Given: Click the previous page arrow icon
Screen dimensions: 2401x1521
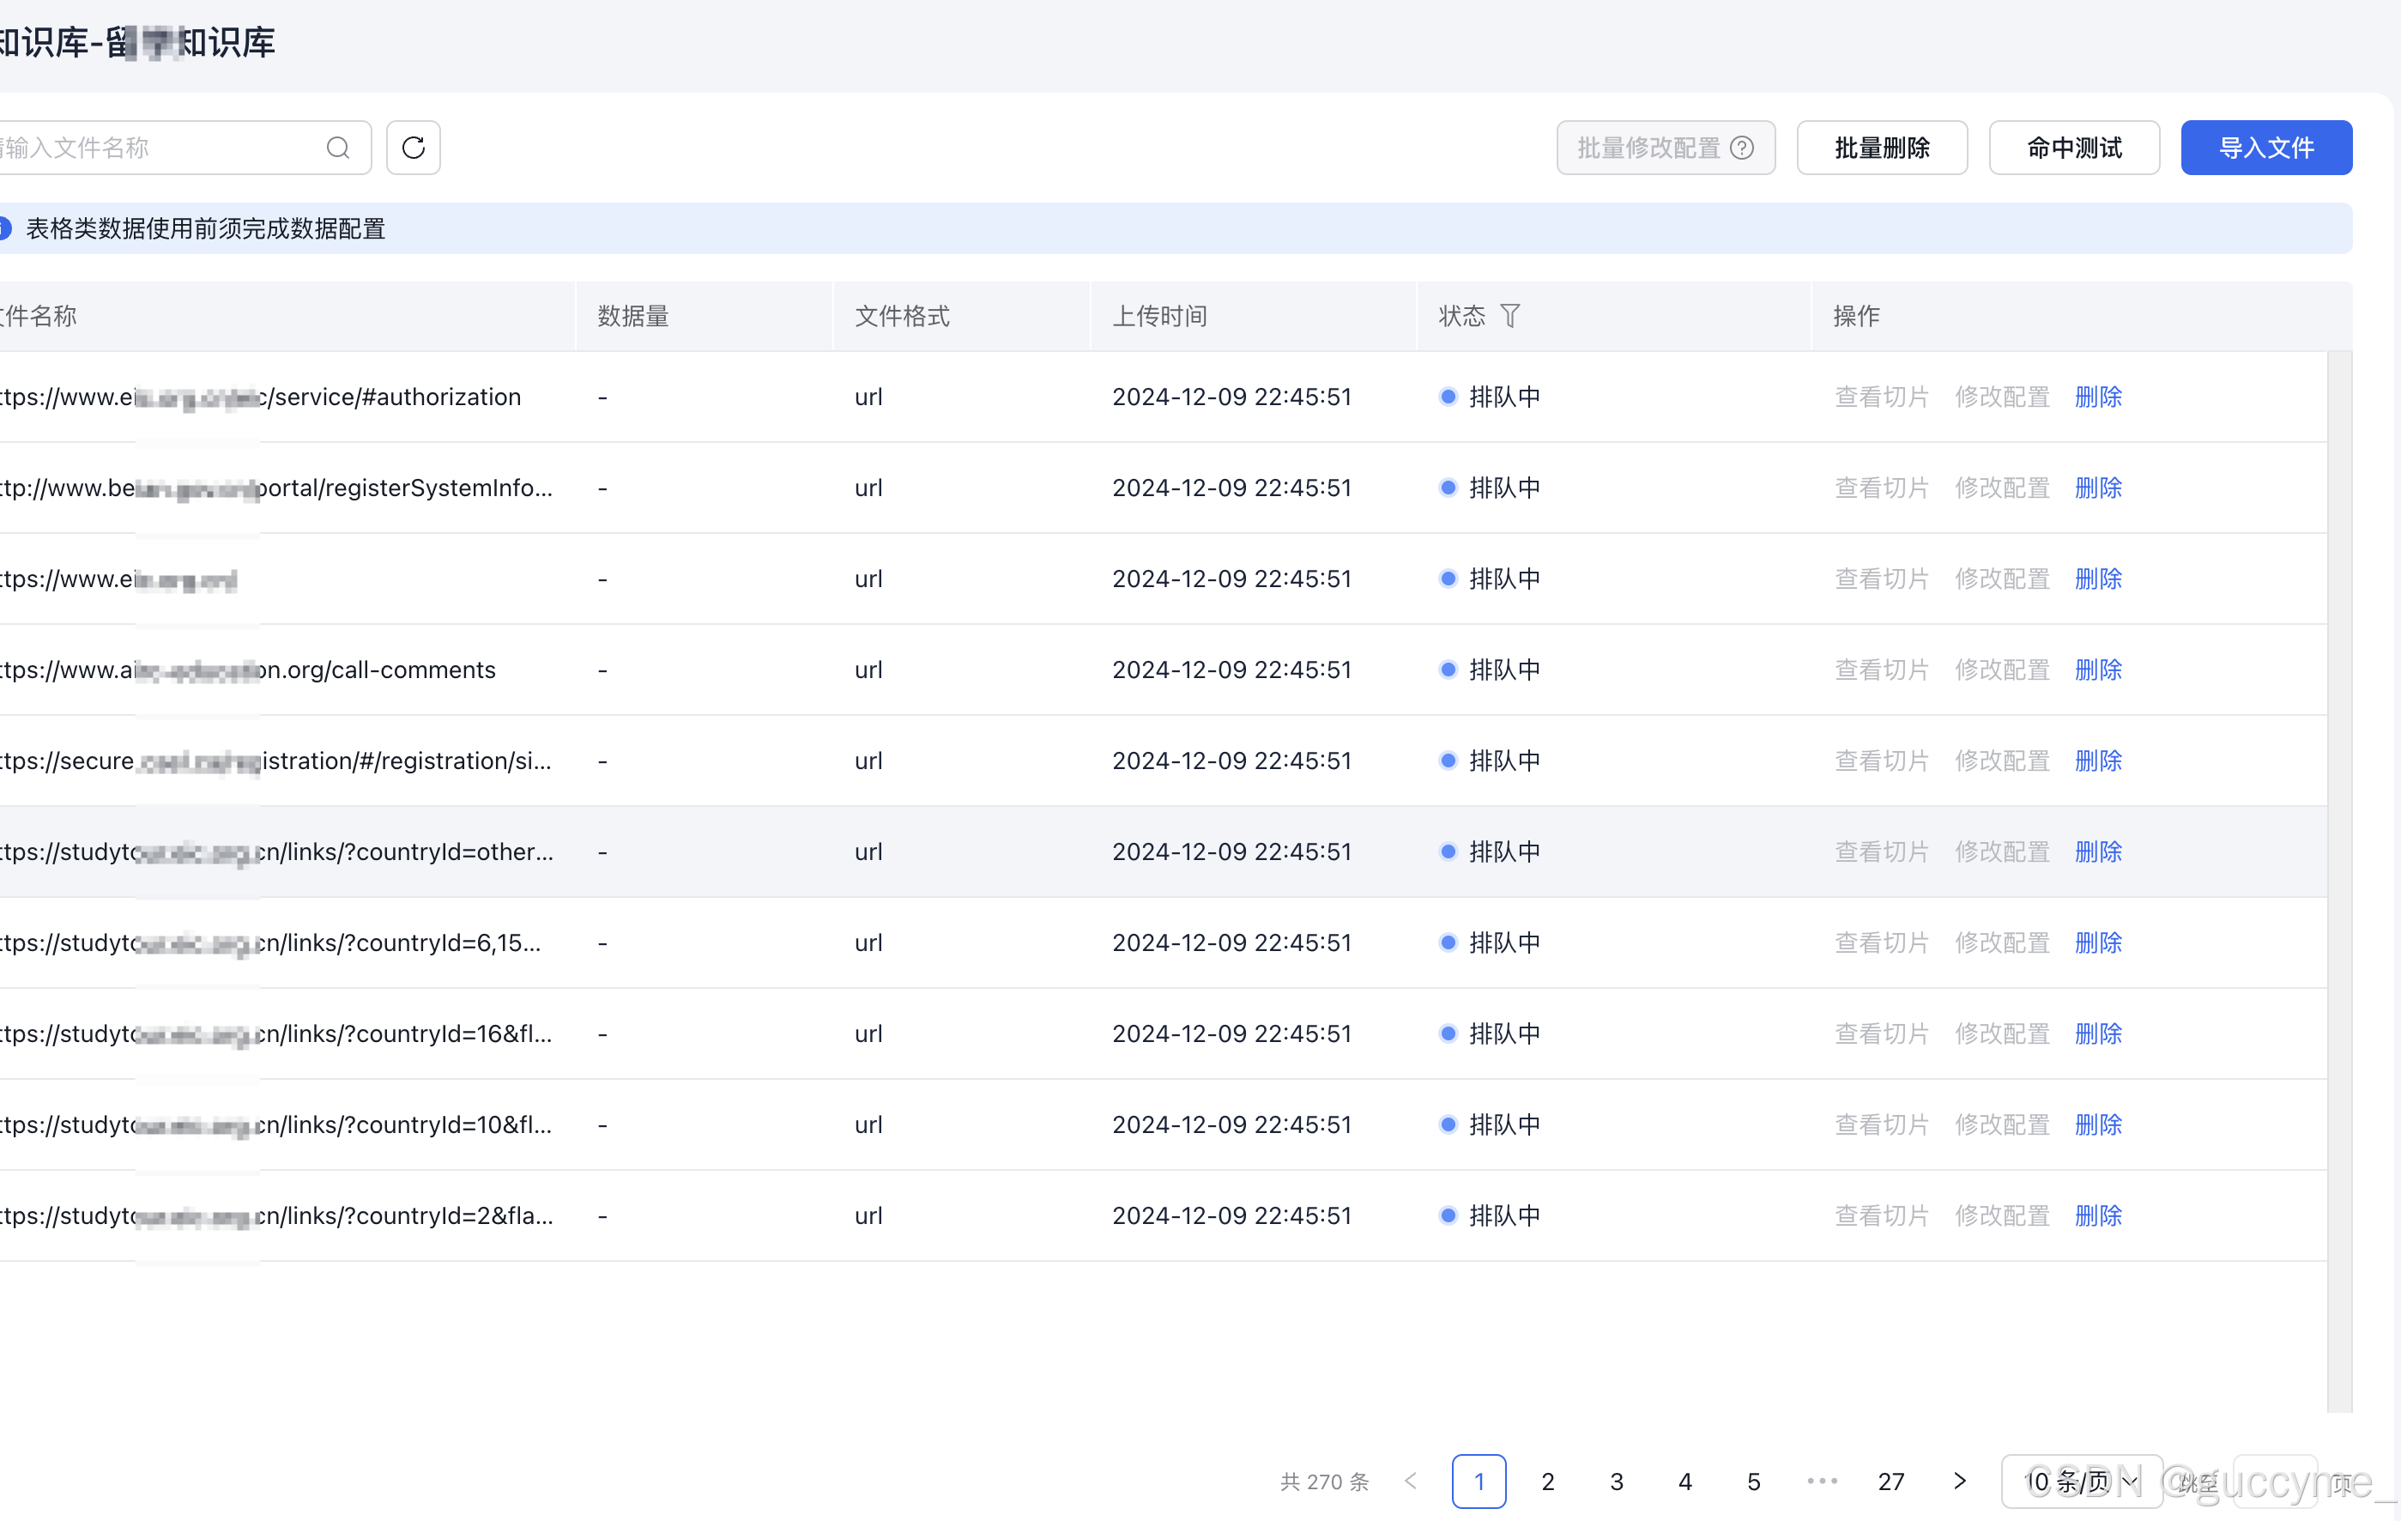Looking at the screenshot, I should [1410, 1482].
